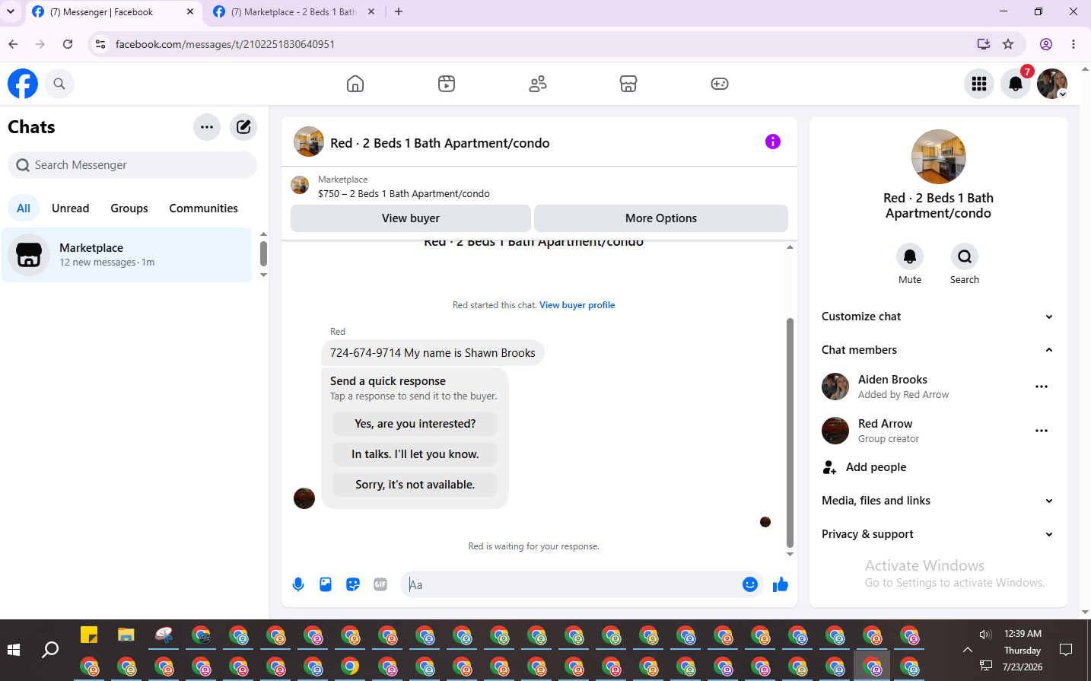Open File Explorer from the taskbar
This screenshot has width=1091, height=681.
126,635
